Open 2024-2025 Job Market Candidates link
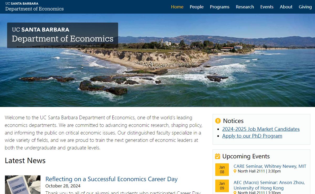315x194 pixels. tap(261, 129)
